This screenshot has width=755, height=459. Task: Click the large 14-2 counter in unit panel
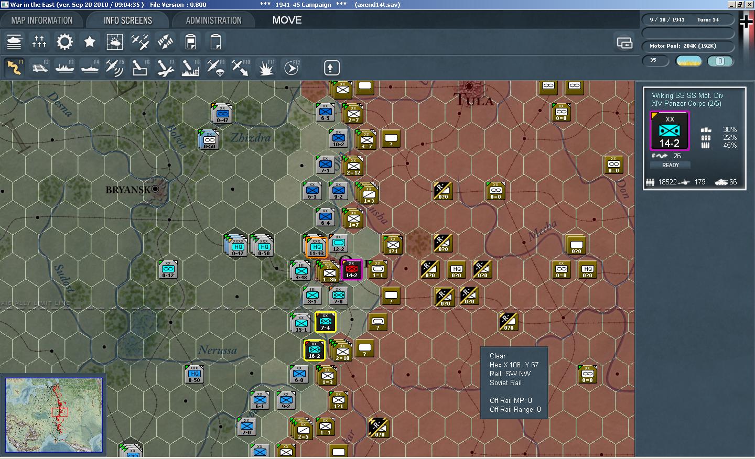(x=670, y=132)
